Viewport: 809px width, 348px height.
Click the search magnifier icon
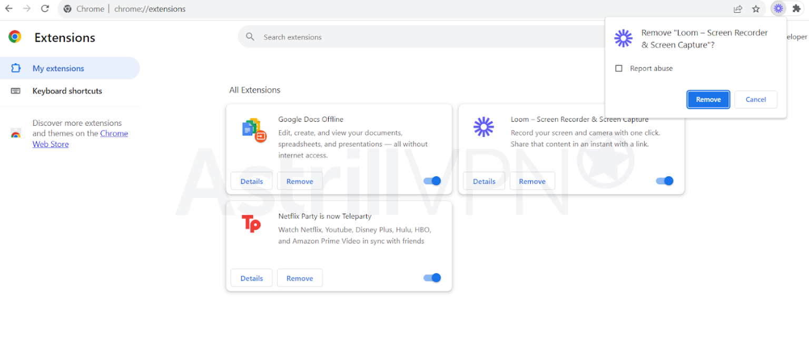click(x=250, y=36)
